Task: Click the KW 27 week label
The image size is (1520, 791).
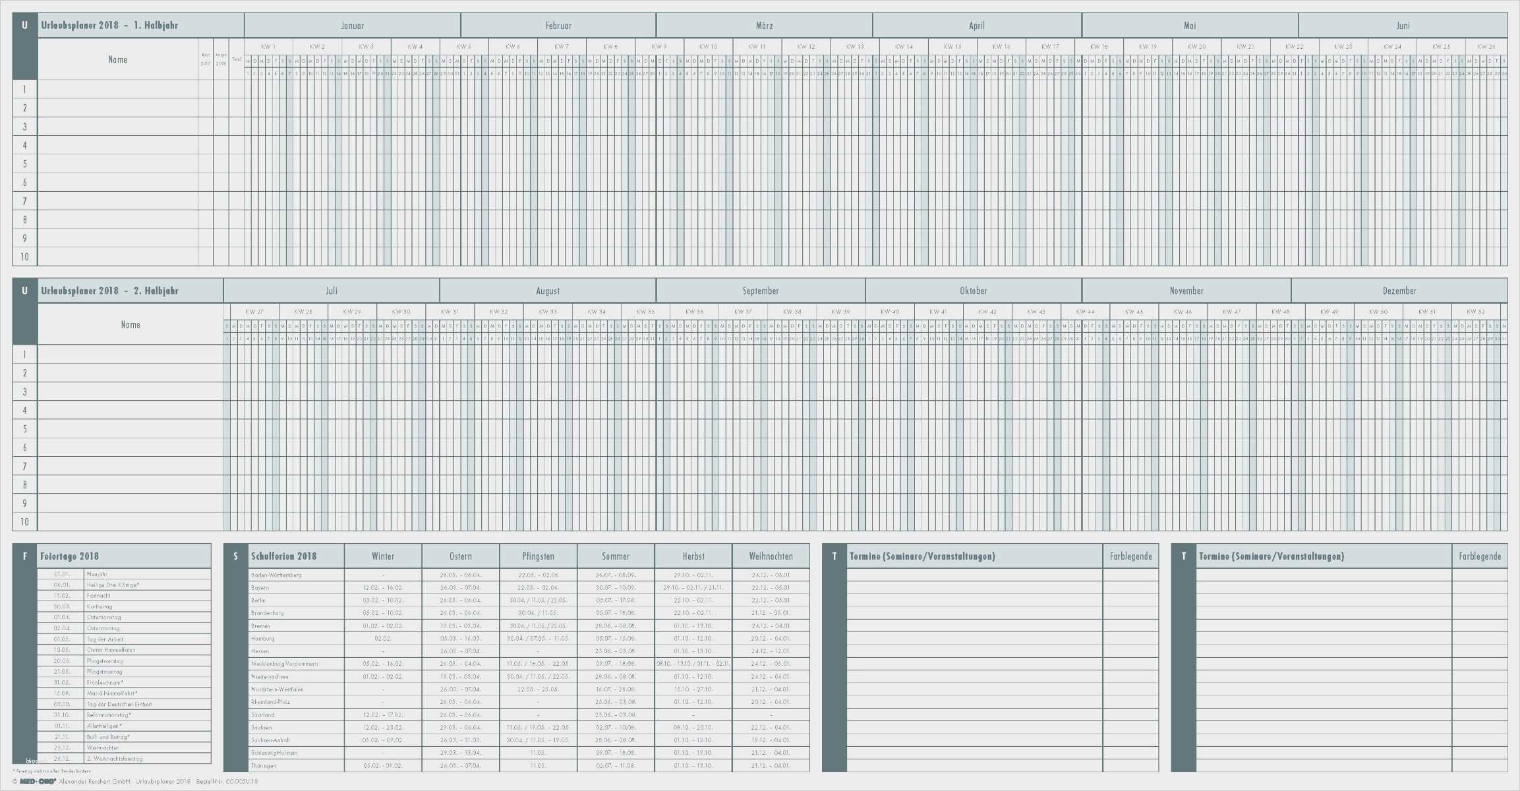Action: click(x=254, y=312)
